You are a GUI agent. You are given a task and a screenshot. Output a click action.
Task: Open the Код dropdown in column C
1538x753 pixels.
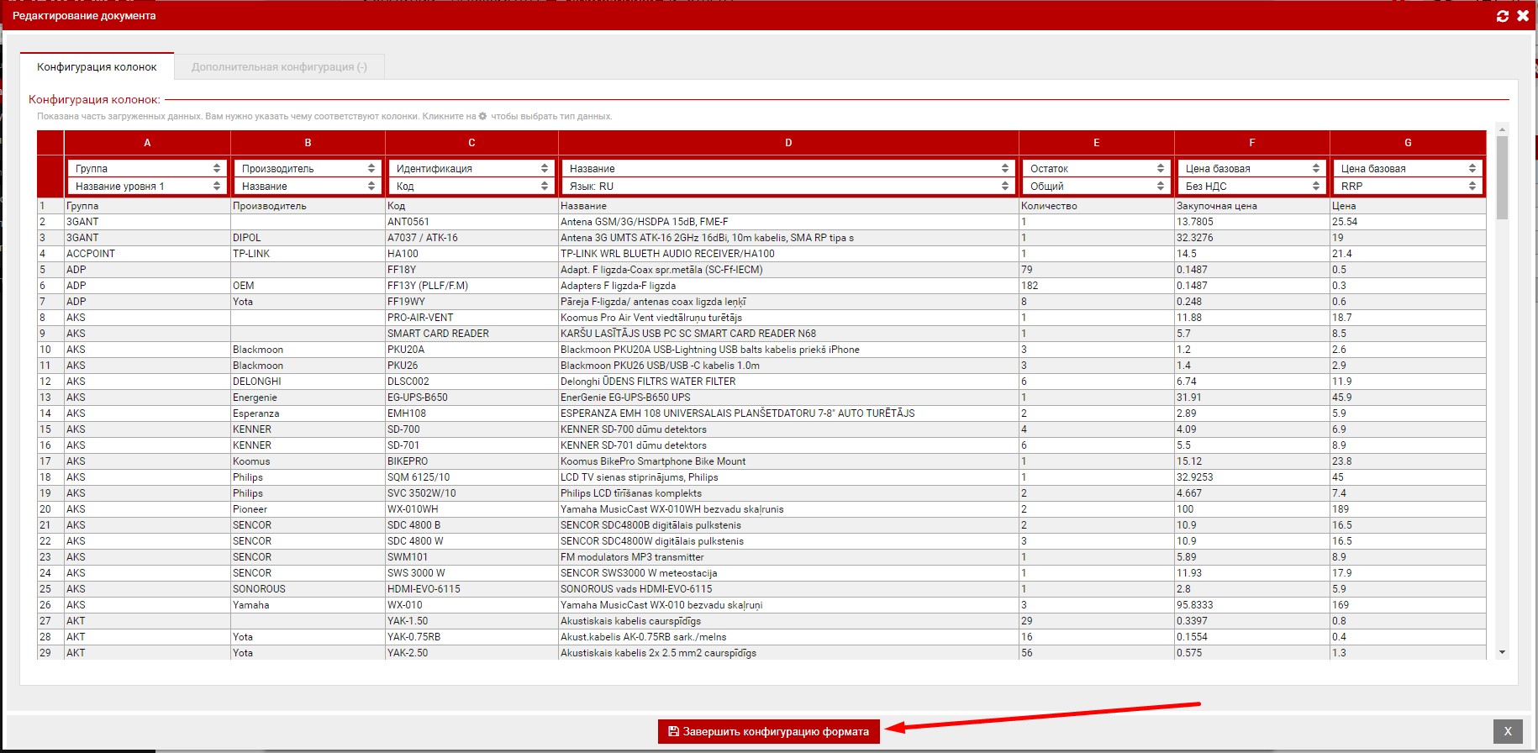click(x=471, y=186)
